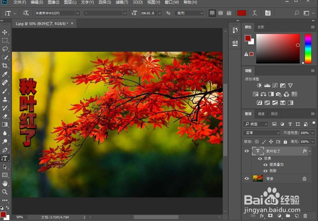Open the layer blend mode 正常 dropdown

261,133
